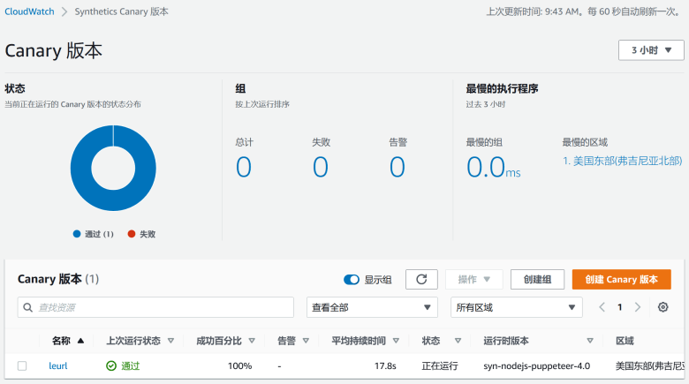The image size is (689, 384).
Task: Open the 查看全部 filter dropdown
Action: tap(372, 307)
